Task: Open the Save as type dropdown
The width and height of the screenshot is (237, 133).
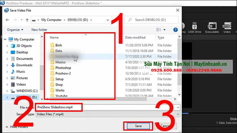Action: pyautogui.click(x=108, y=114)
